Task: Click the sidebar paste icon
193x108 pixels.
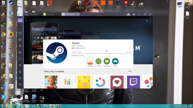Action: click(x=20, y=72)
